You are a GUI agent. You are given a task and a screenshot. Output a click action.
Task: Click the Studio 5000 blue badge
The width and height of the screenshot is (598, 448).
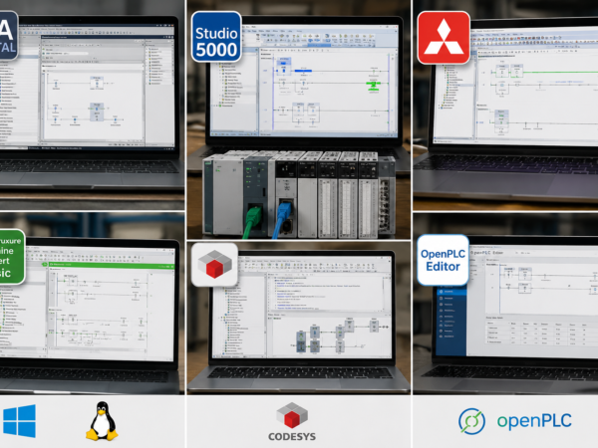pyautogui.click(x=216, y=37)
